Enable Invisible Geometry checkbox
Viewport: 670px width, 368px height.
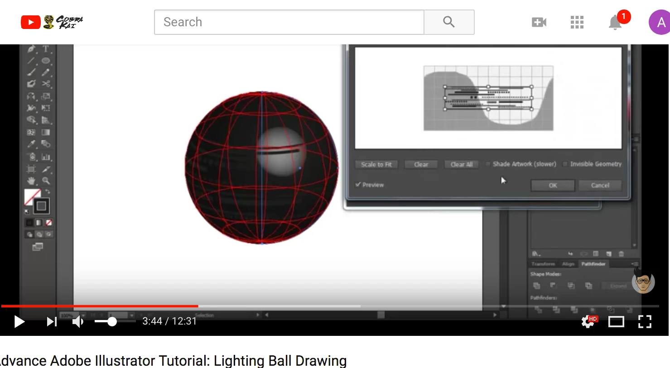[x=565, y=164]
